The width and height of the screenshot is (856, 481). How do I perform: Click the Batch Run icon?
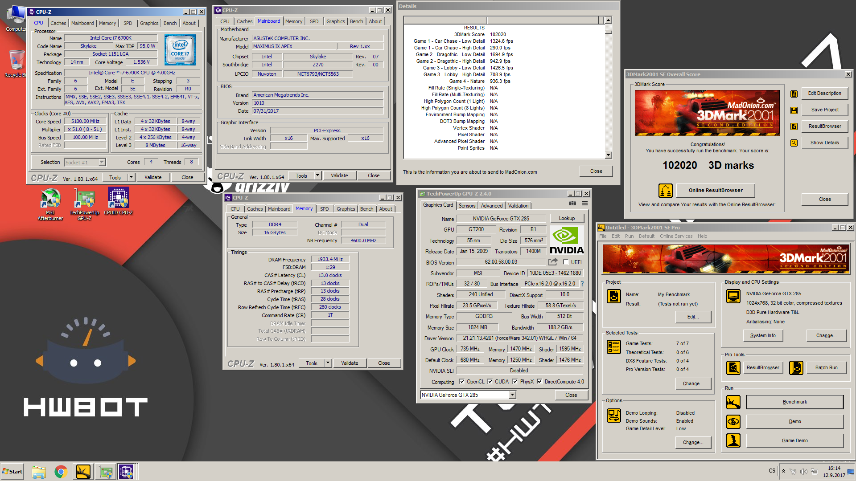pyautogui.click(x=796, y=368)
